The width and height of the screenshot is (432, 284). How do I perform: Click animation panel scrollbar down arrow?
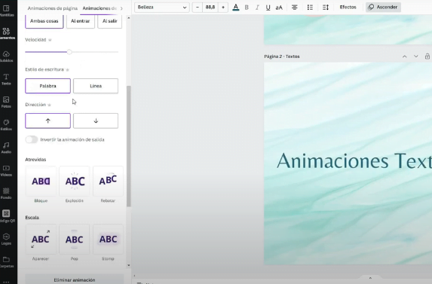(128, 265)
